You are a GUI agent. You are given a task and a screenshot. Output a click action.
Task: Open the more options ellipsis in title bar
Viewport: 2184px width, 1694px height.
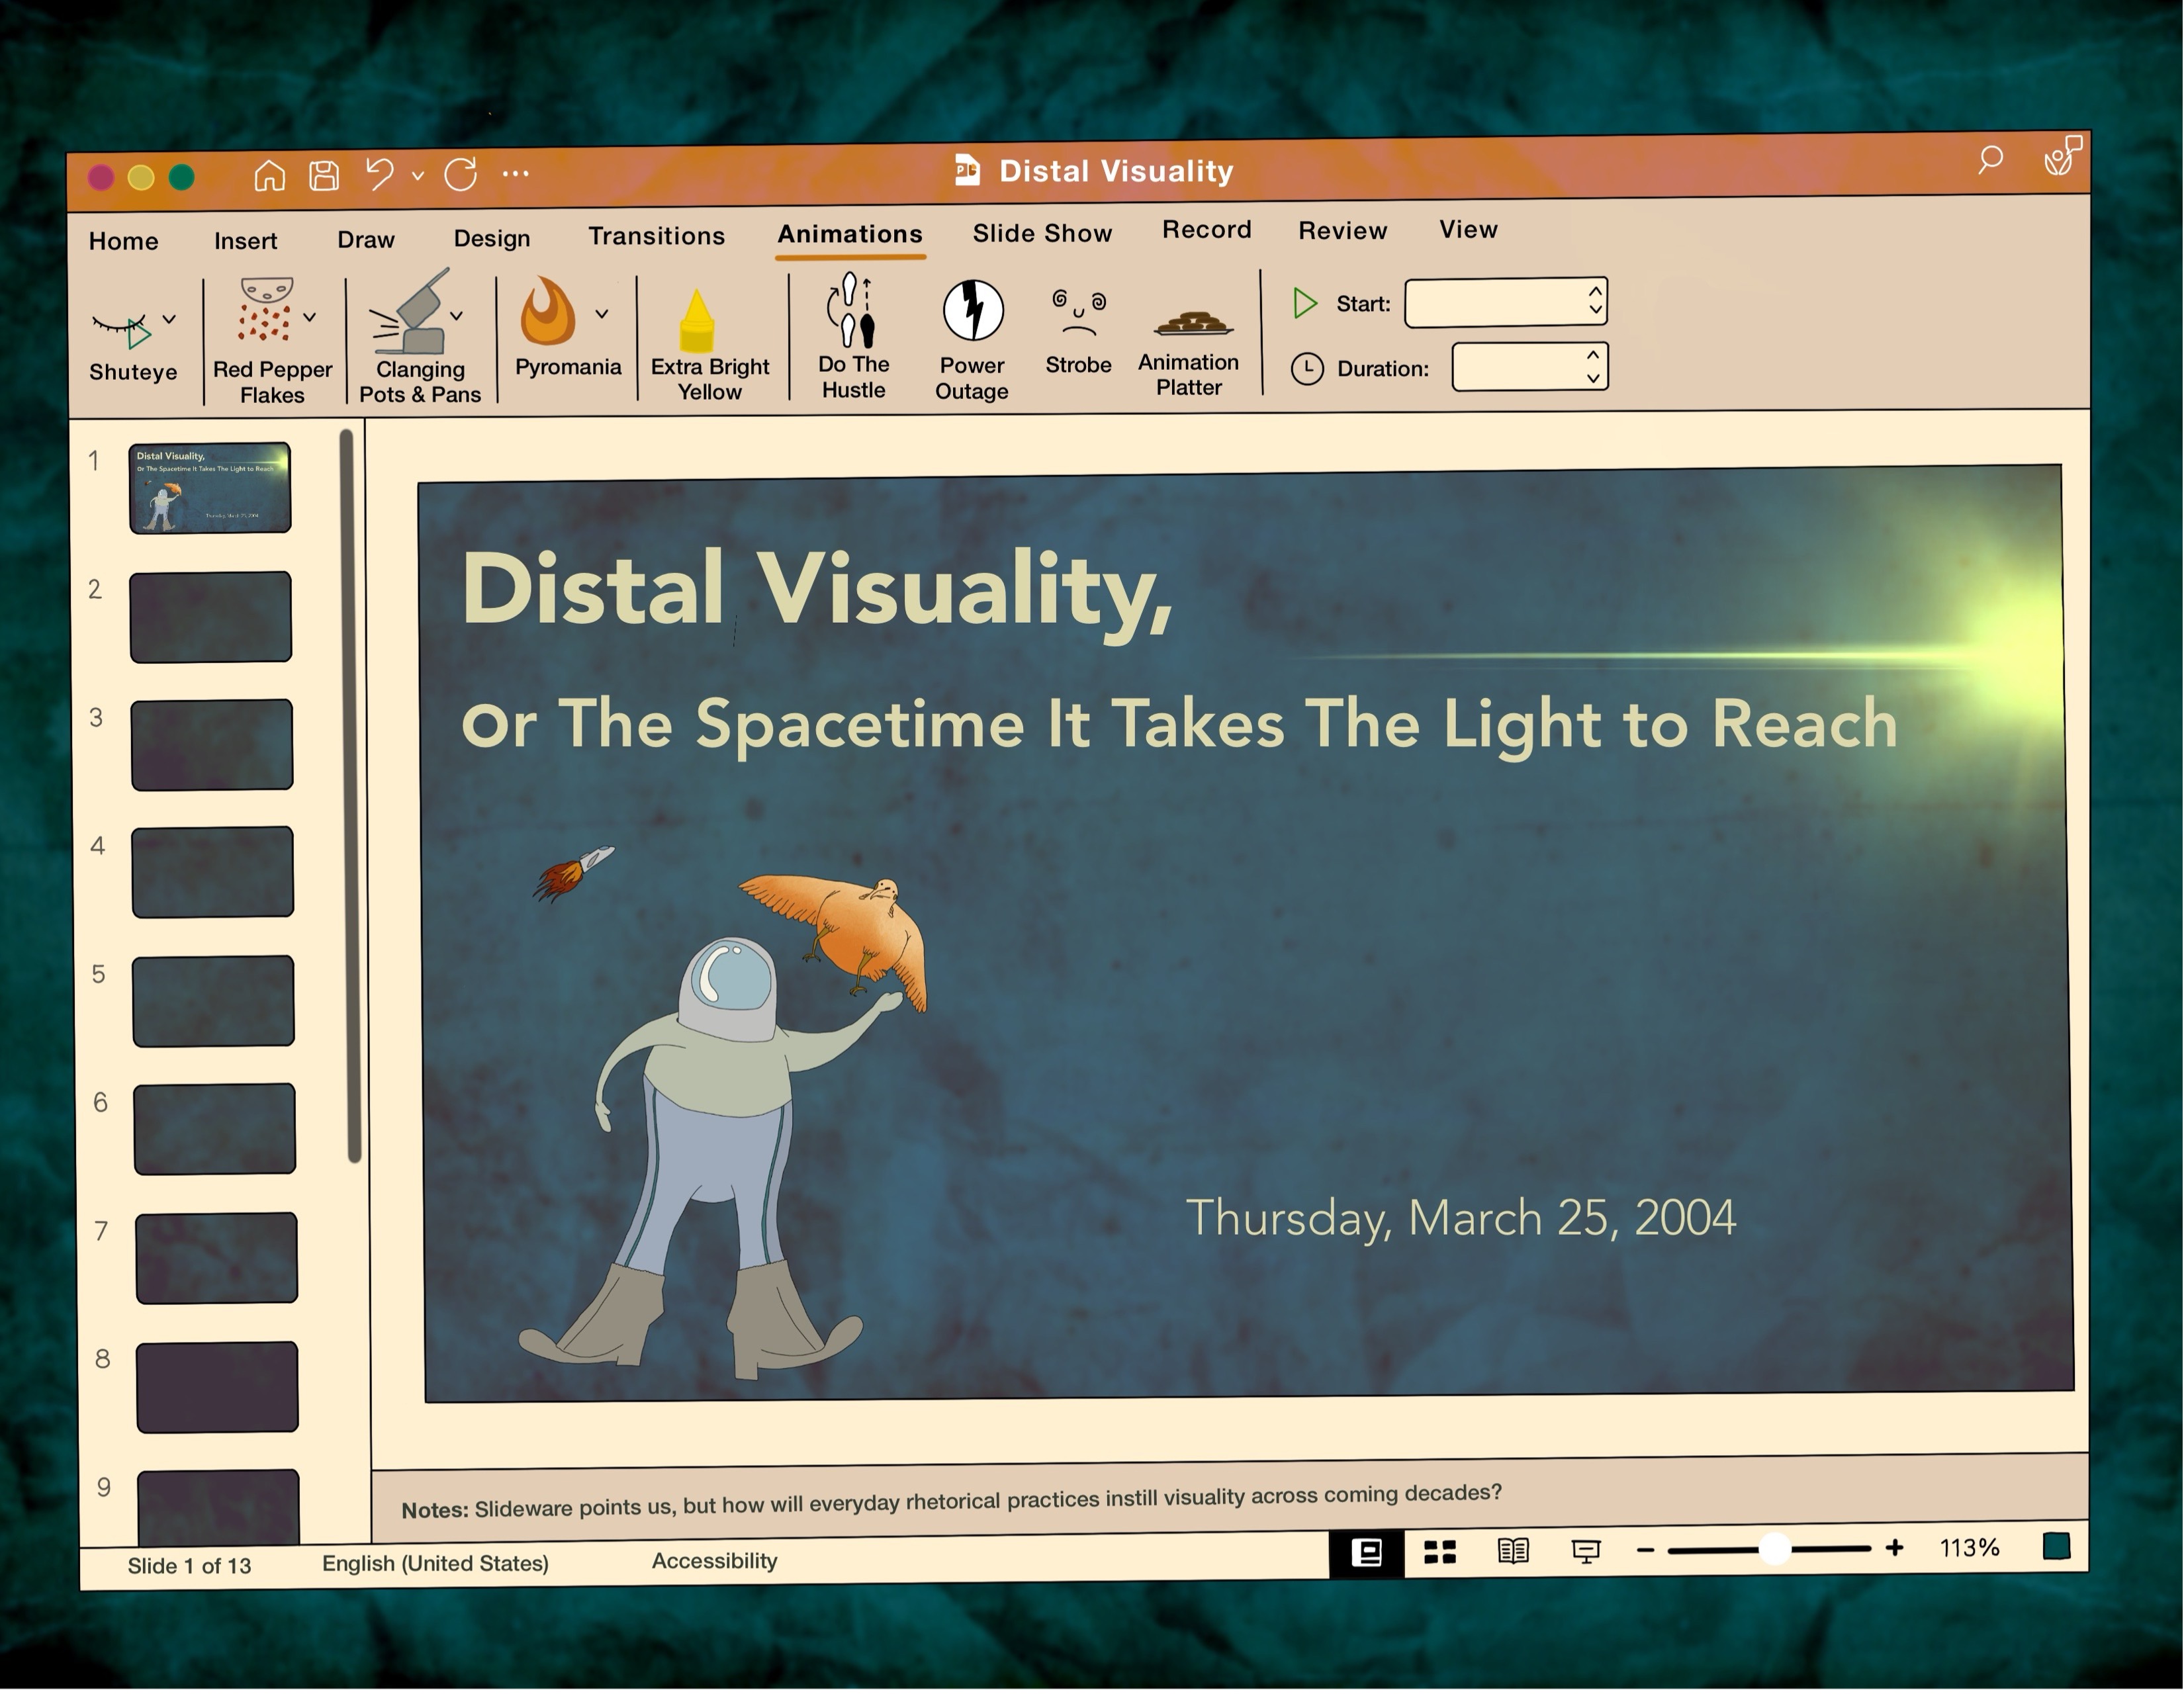tap(515, 174)
